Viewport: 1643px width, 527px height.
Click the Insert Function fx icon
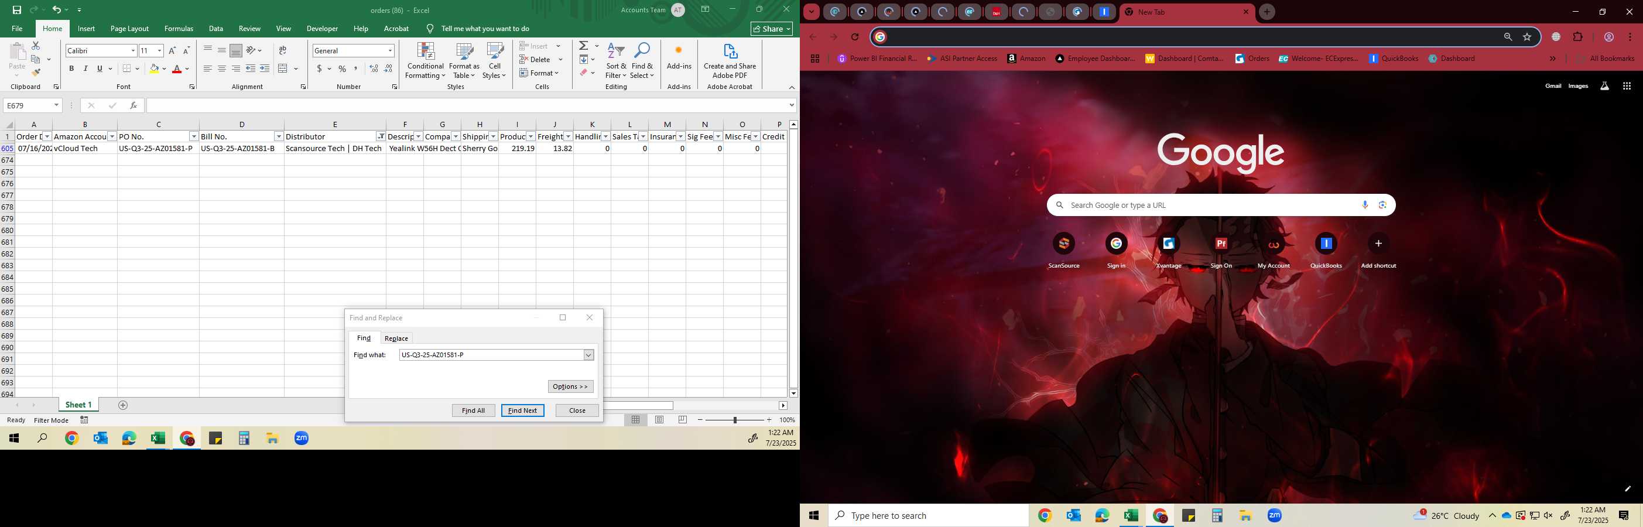134,105
